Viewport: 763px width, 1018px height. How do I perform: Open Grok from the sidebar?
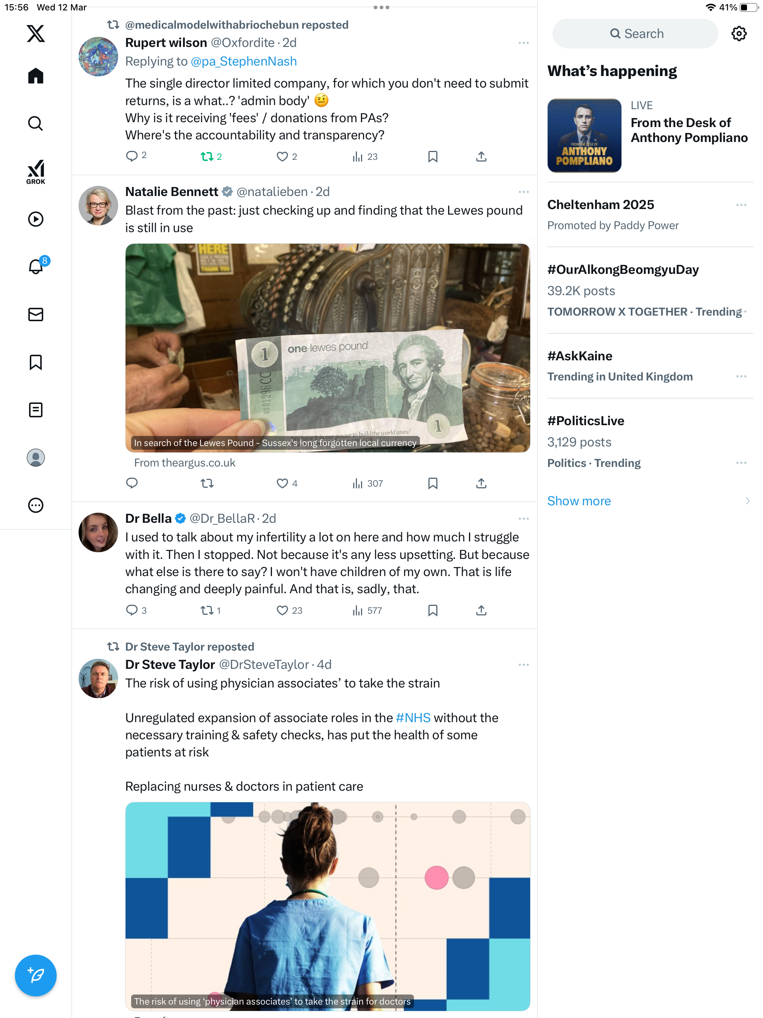[x=35, y=172]
